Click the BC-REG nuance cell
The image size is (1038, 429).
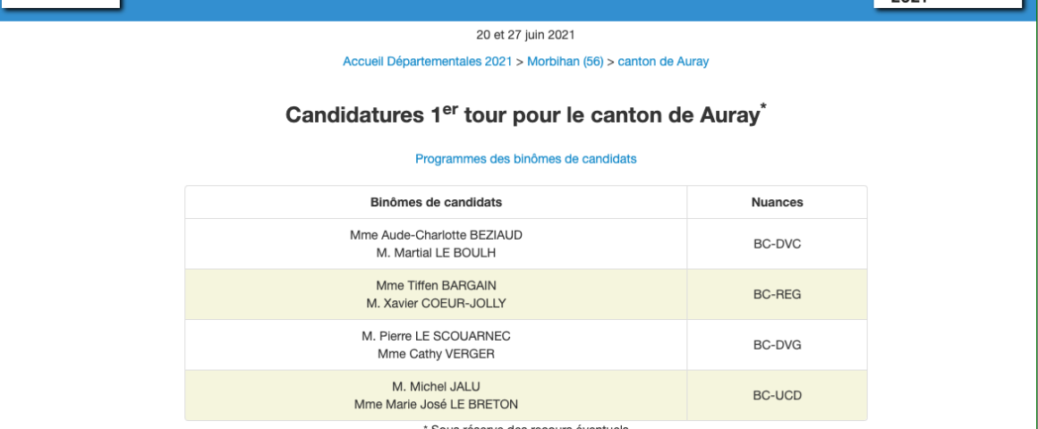pos(777,294)
